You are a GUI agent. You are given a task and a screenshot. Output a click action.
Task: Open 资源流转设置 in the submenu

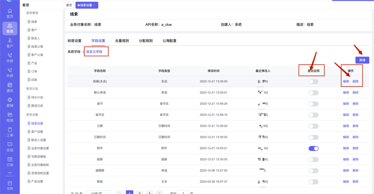point(38,173)
